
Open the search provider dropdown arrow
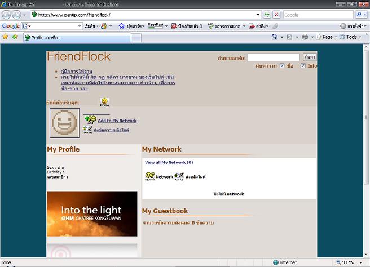click(x=365, y=15)
